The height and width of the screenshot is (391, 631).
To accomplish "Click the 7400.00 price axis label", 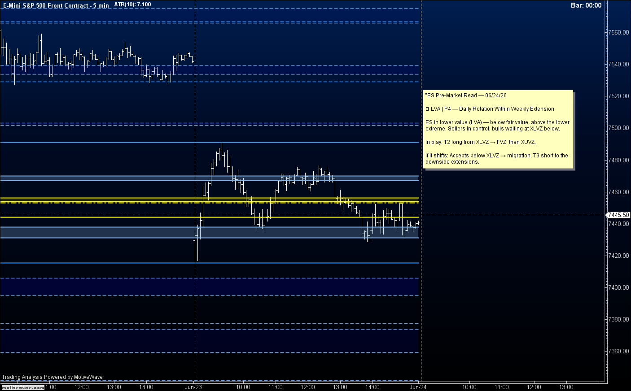I will click(618, 287).
